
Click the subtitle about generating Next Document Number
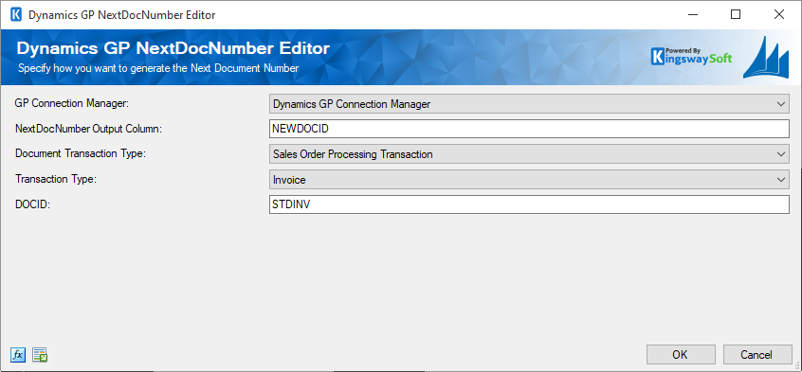point(158,68)
